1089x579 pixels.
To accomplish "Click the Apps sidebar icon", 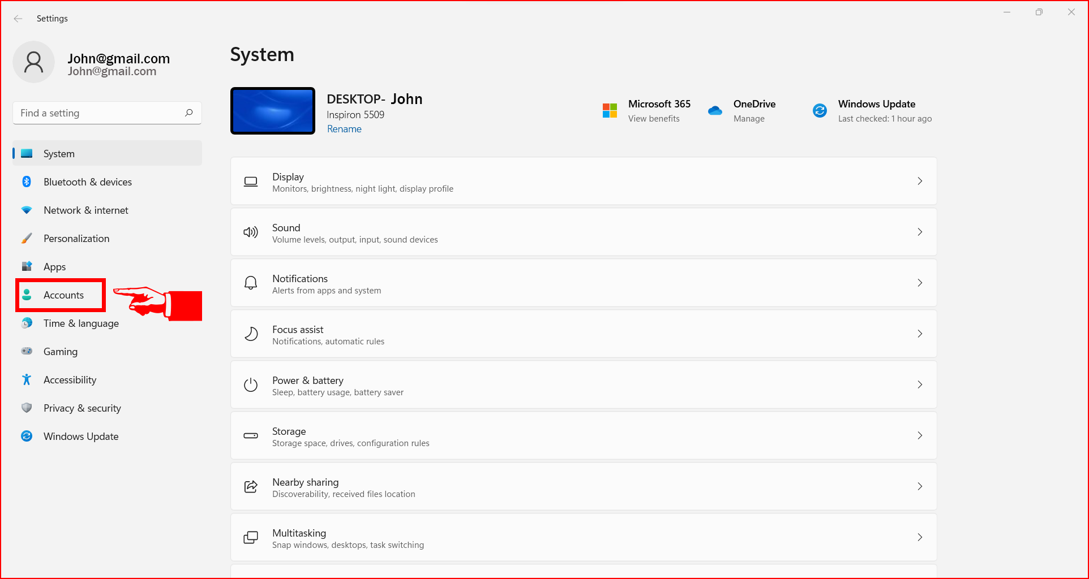I will 27,266.
